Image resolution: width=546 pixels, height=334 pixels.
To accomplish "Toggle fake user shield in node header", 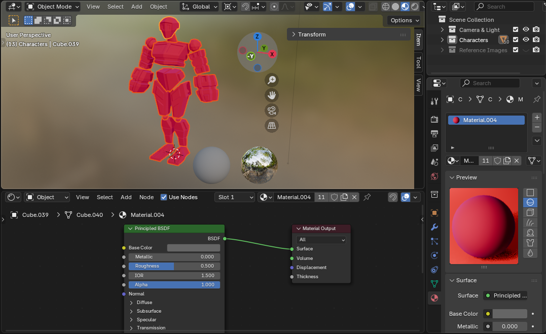I will tap(334, 197).
